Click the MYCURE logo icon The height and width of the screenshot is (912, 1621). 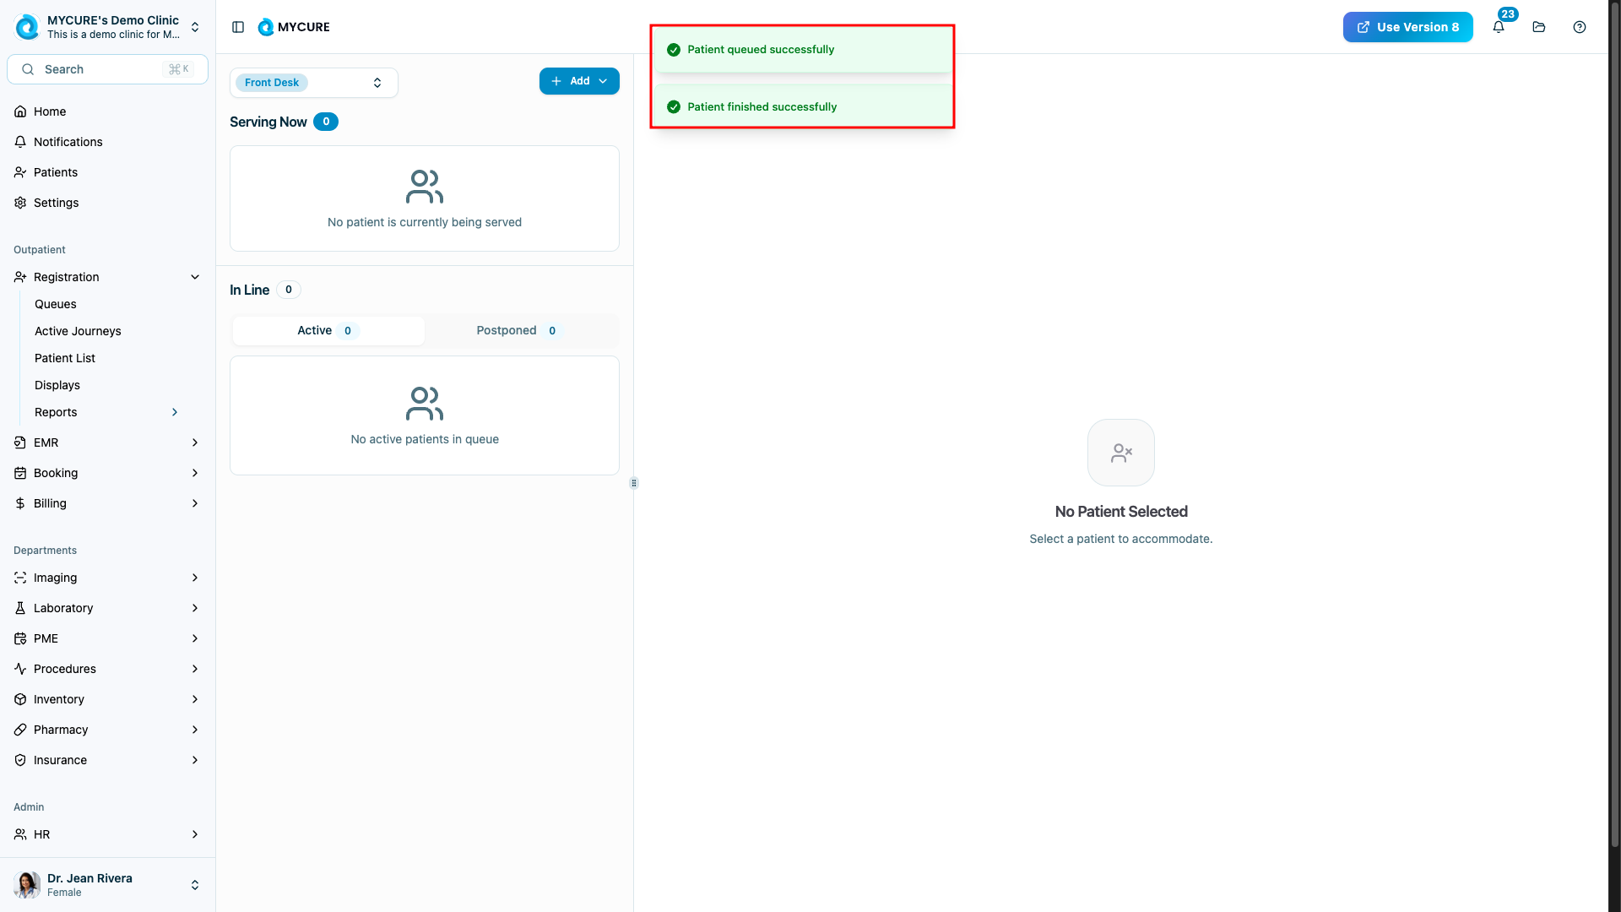[266, 27]
